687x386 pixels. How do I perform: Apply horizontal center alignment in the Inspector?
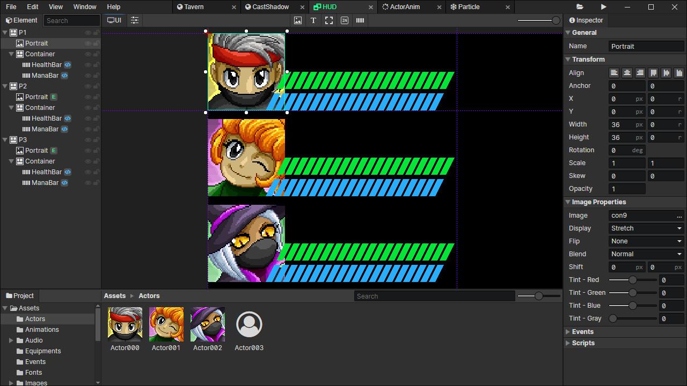coord(626,72)
